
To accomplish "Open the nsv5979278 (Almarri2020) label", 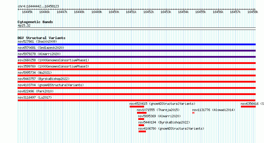I will coord(39,54).
